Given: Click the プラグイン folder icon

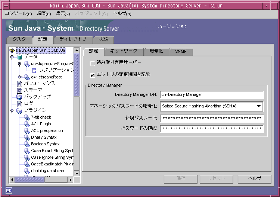Looking at the screenshot, I should coord(19,111).
